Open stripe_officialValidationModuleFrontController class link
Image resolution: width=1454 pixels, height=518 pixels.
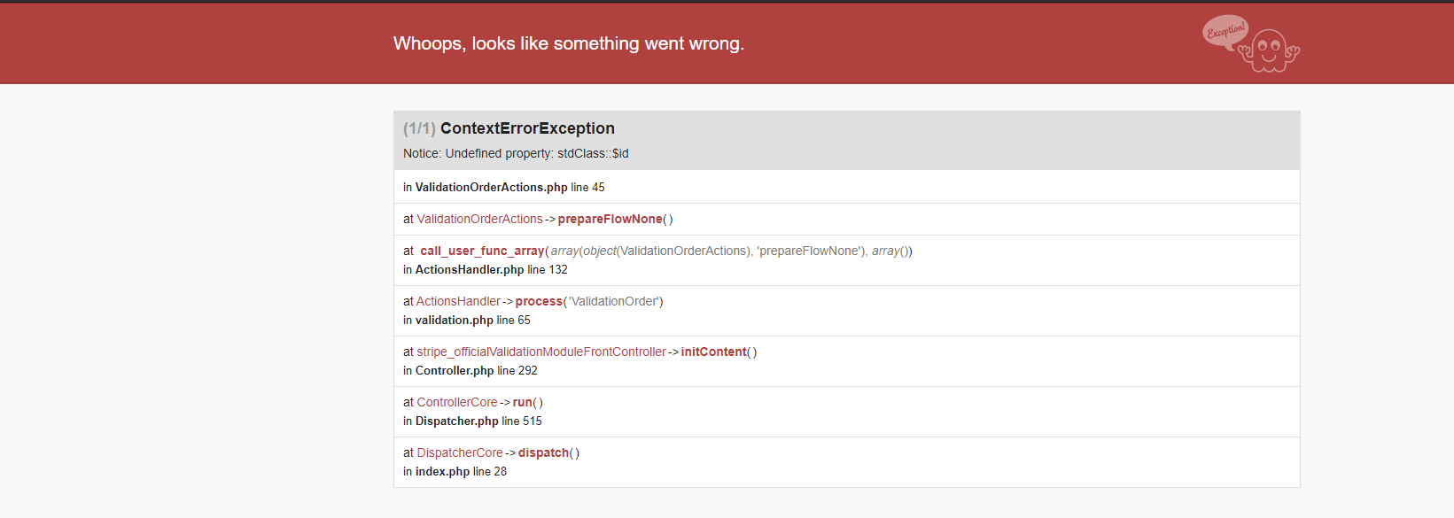[541, 352]
